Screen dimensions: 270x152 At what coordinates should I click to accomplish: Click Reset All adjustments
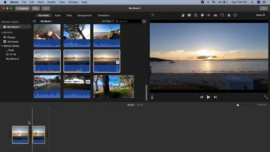261,15
